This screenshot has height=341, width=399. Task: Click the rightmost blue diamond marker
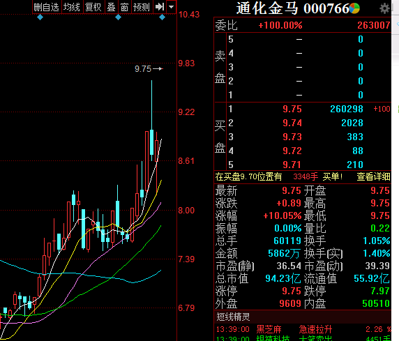point(162,17)
